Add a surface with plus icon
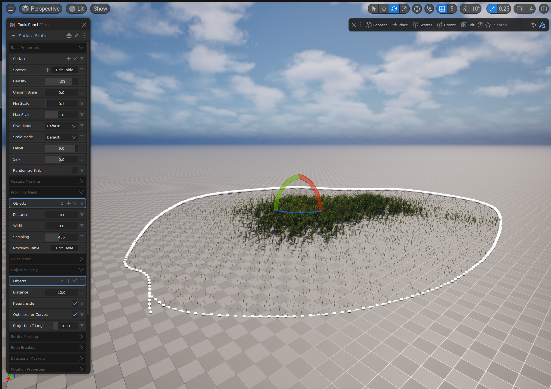Image resolution: width=551 pixels, height=389 pixels. click(x=68, y=59)
